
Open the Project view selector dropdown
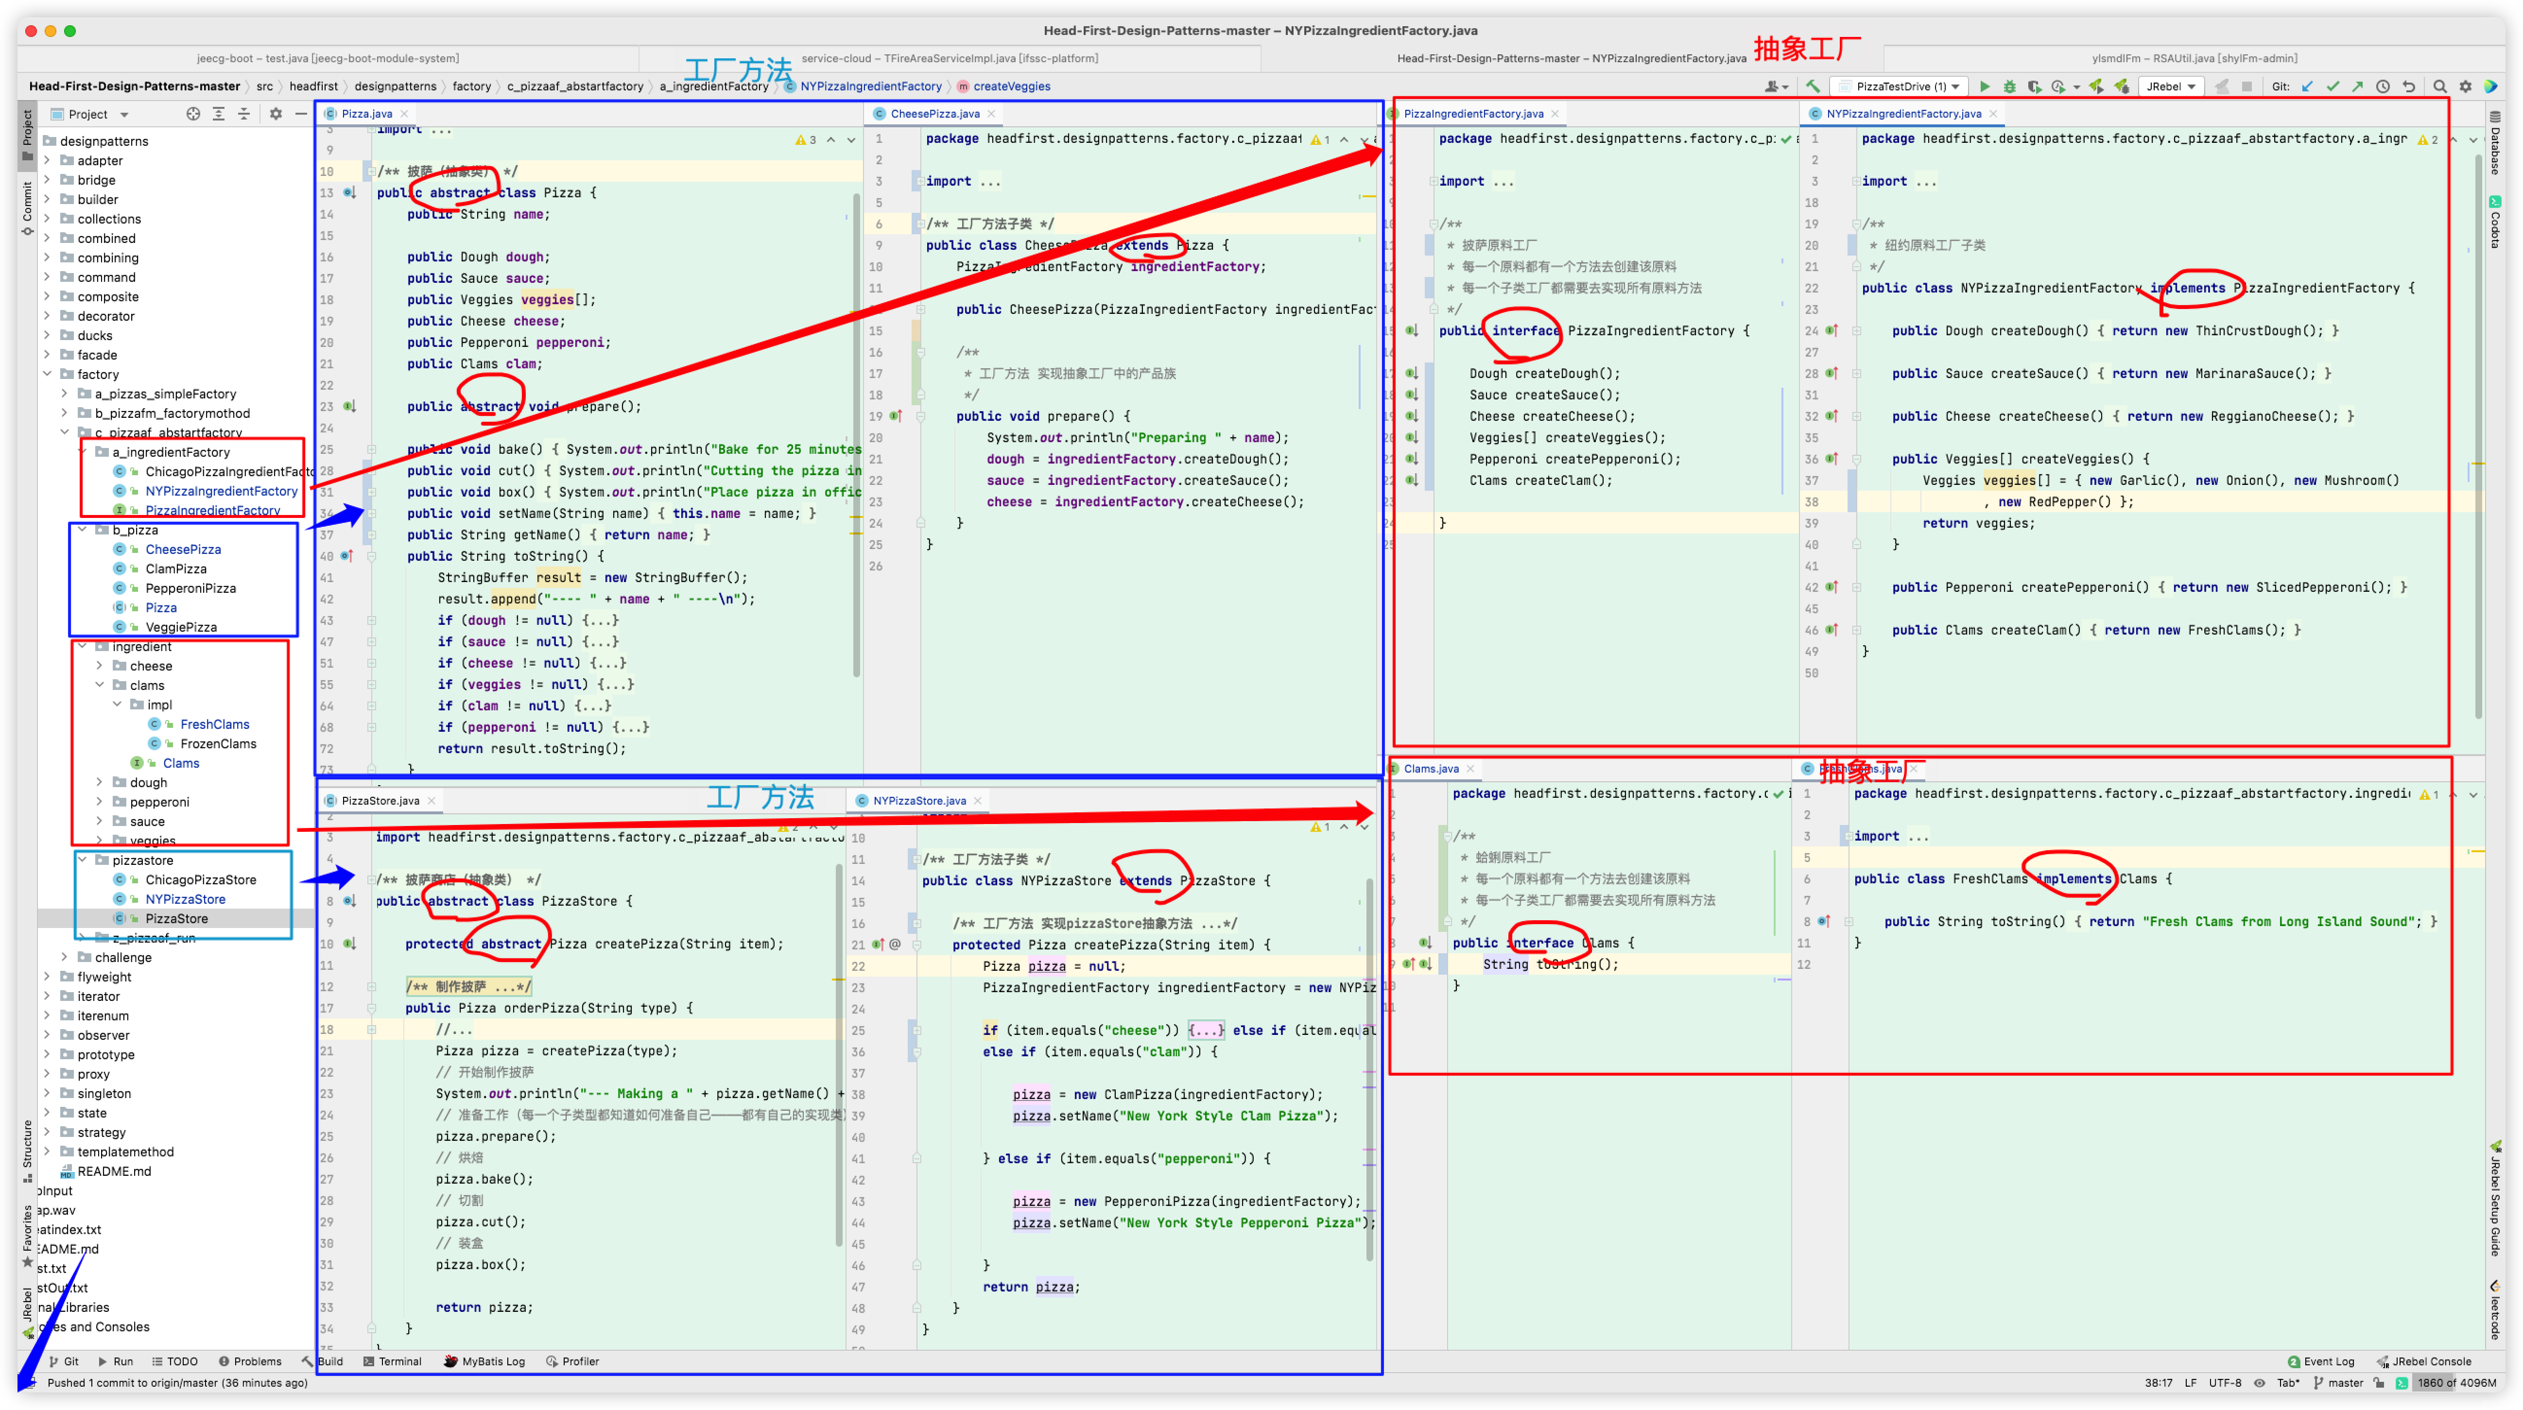(91, 114)
